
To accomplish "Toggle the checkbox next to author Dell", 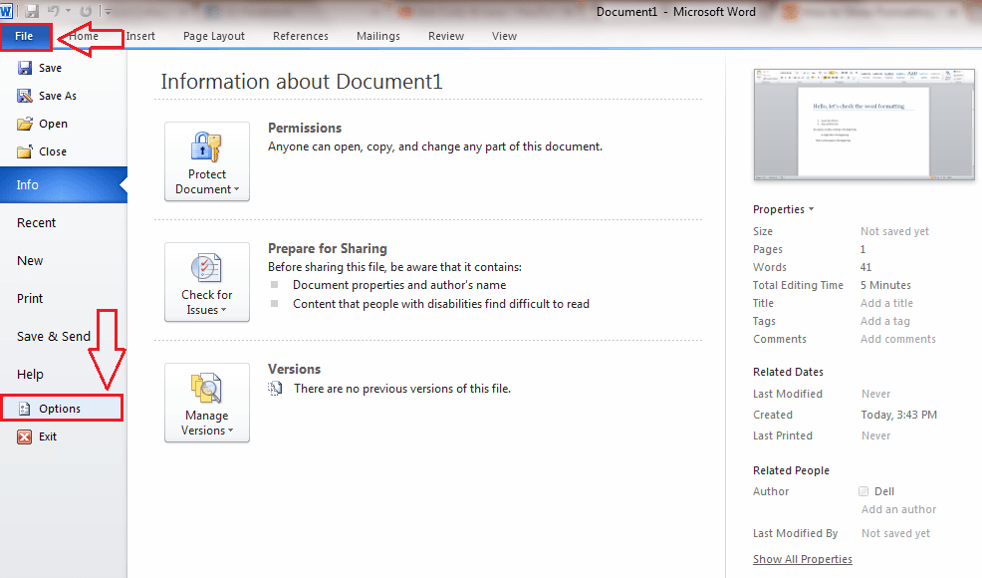I will point(863,491).
